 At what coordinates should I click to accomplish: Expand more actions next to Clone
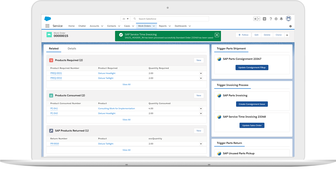pyautogui.click(x=287, y=35)
